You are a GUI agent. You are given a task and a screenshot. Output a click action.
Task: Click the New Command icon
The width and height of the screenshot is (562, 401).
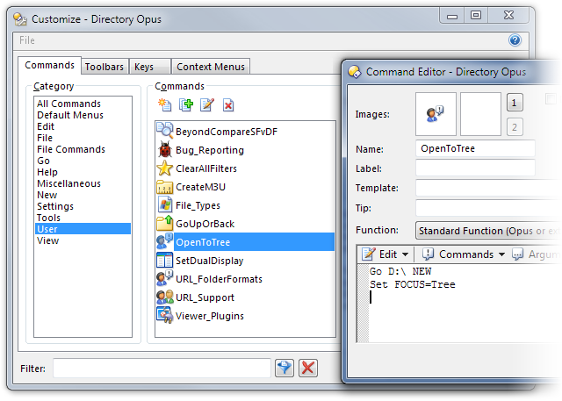pos(164,105)
